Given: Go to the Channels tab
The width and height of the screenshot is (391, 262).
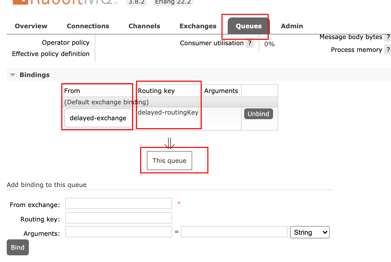Looking at the screenshot, I should point(144,26).
